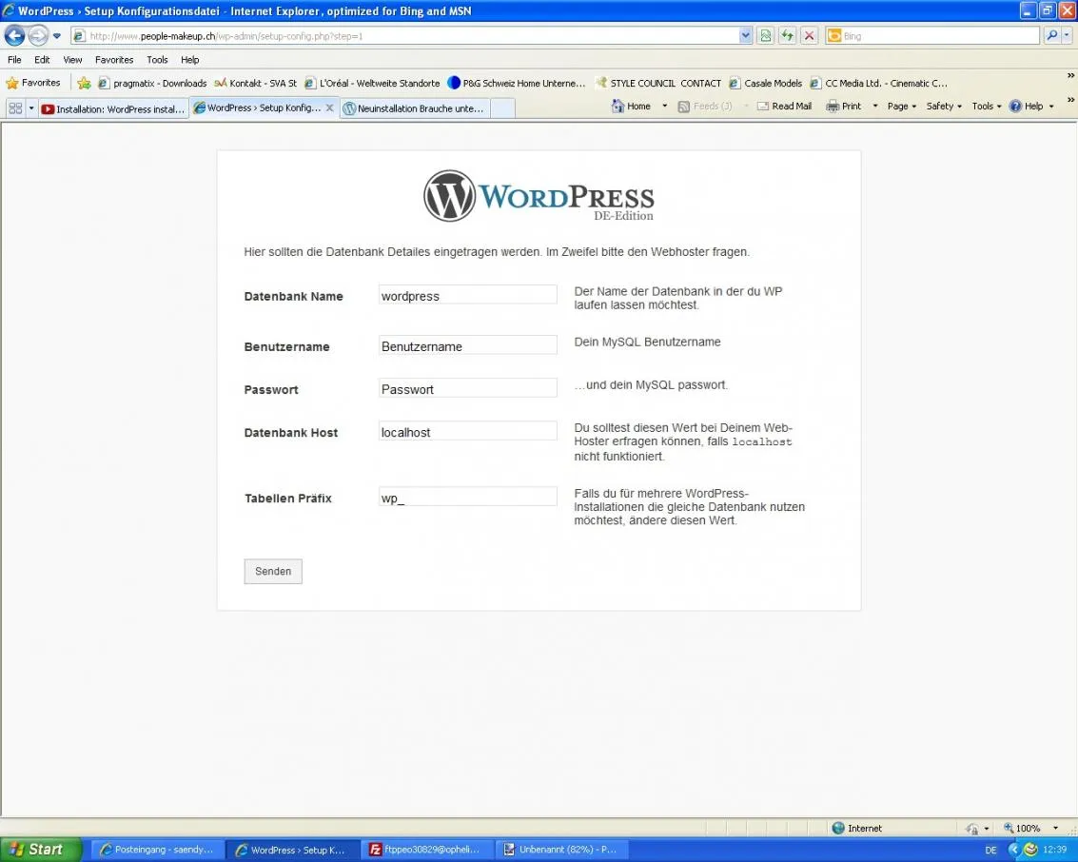Open pragmatix - Downloads bookmark
Screen dimensions: 1078x862
(x=152, y=83)
